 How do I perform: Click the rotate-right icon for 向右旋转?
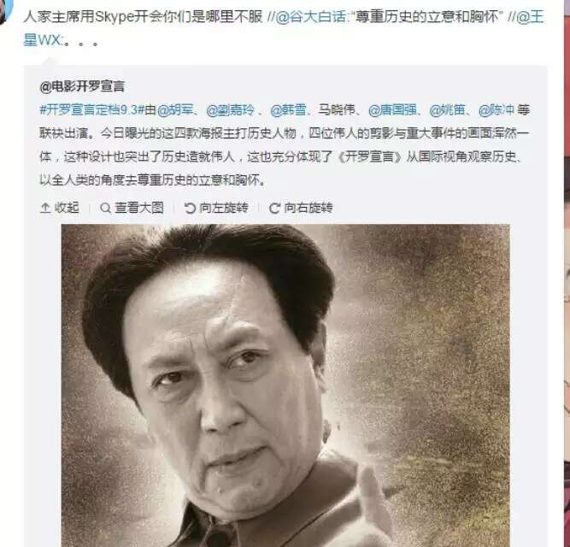(274, 209)
